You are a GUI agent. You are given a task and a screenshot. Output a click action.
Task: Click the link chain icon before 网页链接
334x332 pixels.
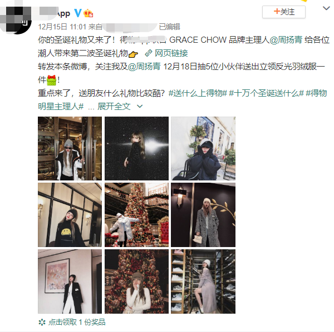(149, 53)
